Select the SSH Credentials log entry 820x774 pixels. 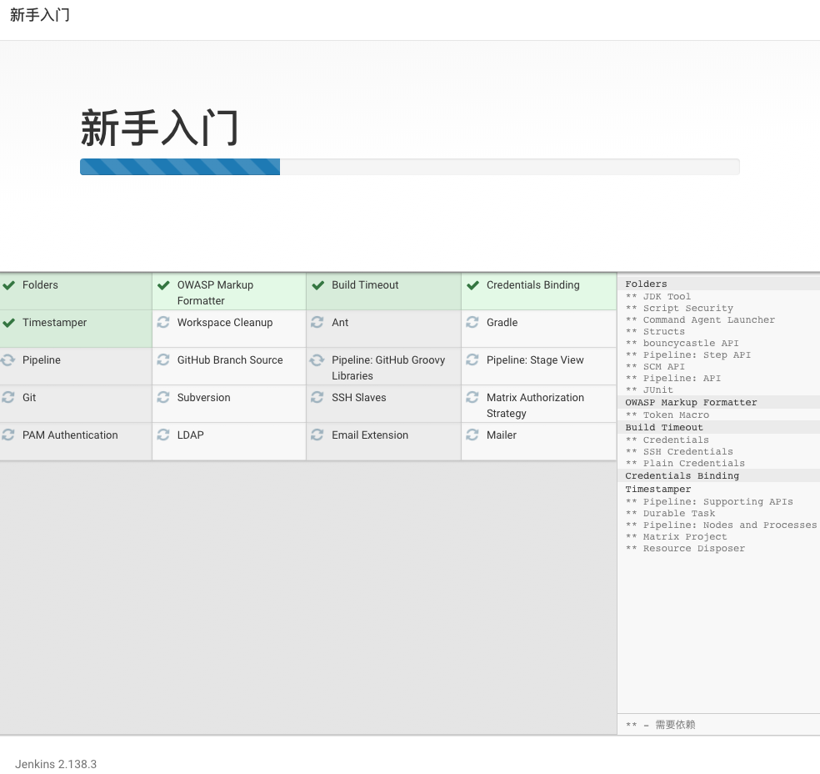679,451
